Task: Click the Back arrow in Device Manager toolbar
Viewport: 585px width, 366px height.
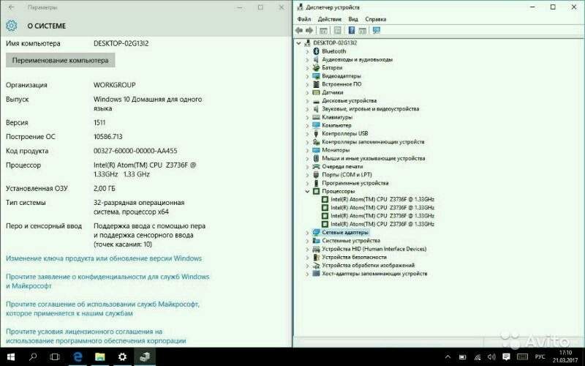Action: point(299,30)
